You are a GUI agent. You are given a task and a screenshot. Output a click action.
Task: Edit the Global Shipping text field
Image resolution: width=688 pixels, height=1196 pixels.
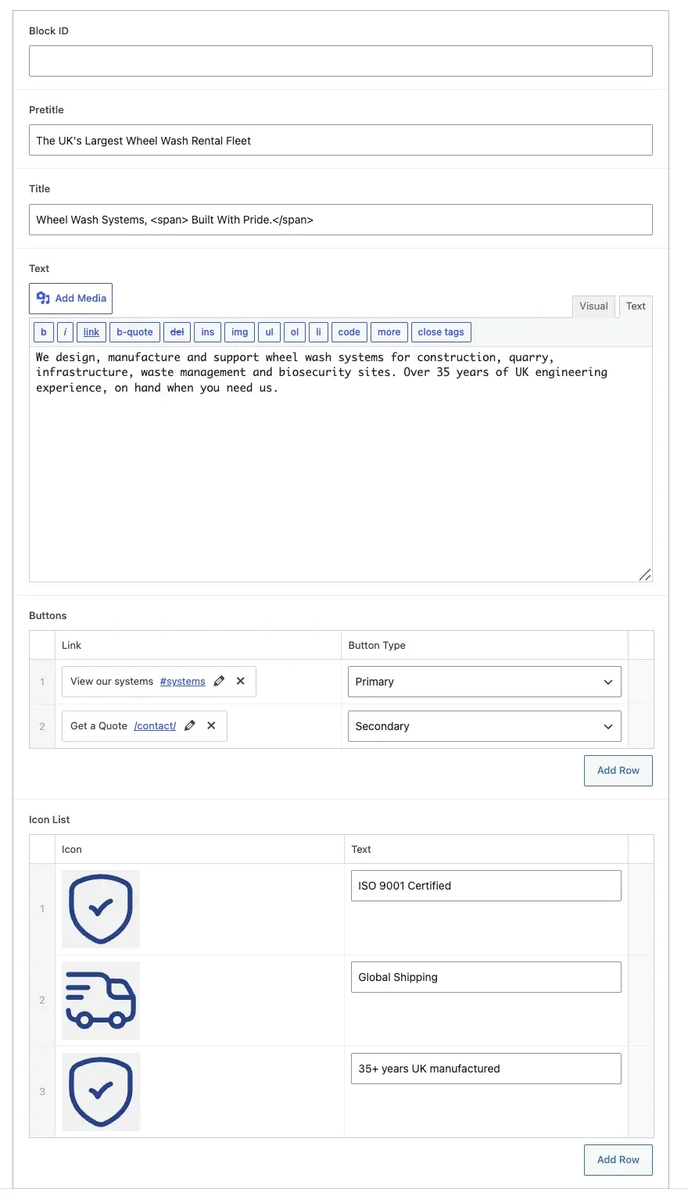pyautogui.click(x=486, y=977)
